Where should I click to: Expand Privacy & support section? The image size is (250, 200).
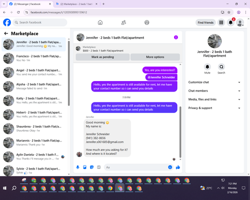(214, 108)
